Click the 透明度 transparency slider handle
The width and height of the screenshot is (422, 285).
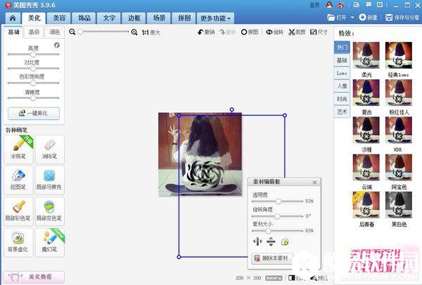coord(279,201)
